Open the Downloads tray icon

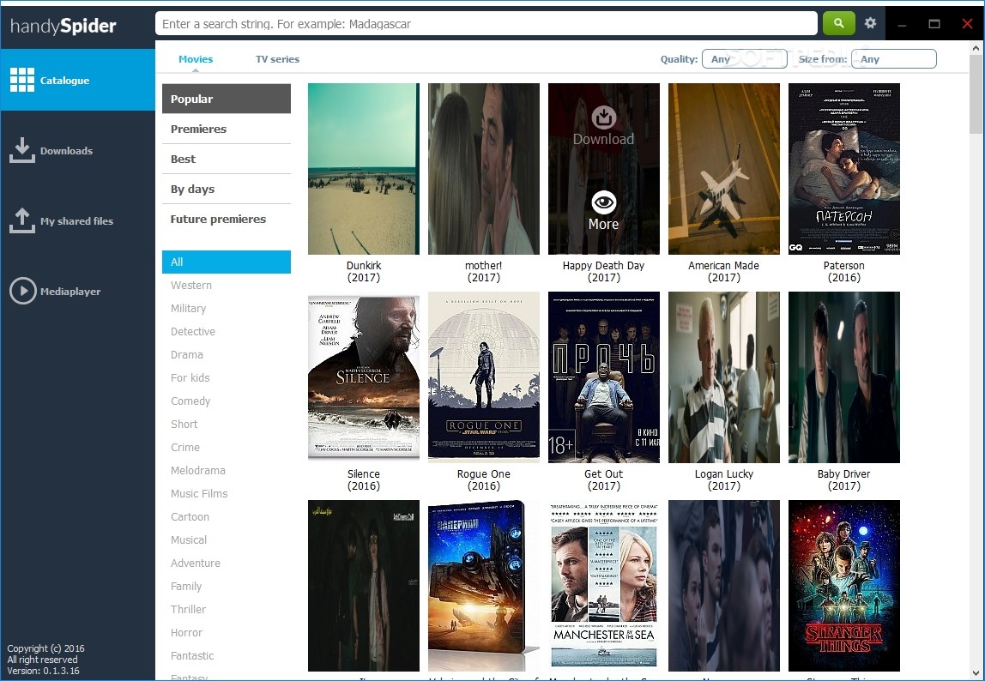pyautogui.click(x=22, y=150)
